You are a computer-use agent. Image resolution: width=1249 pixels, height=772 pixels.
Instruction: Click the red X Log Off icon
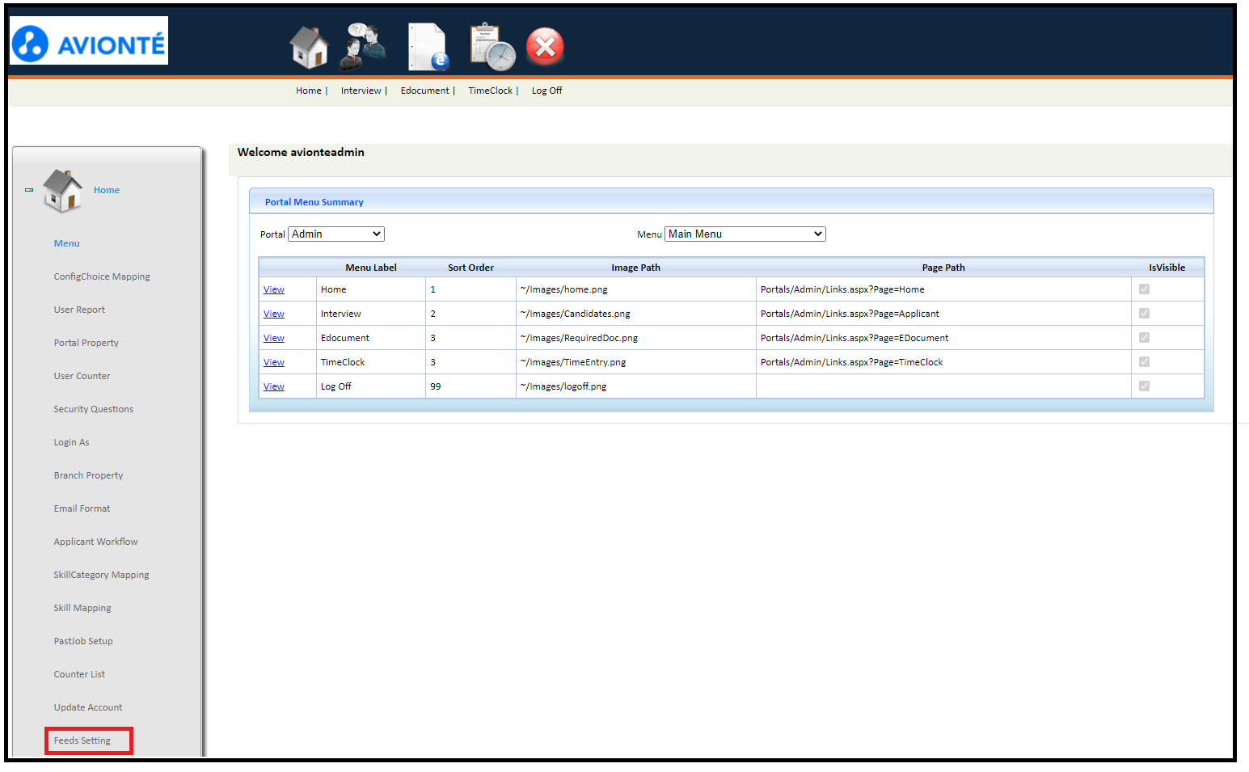pos(545,47)
